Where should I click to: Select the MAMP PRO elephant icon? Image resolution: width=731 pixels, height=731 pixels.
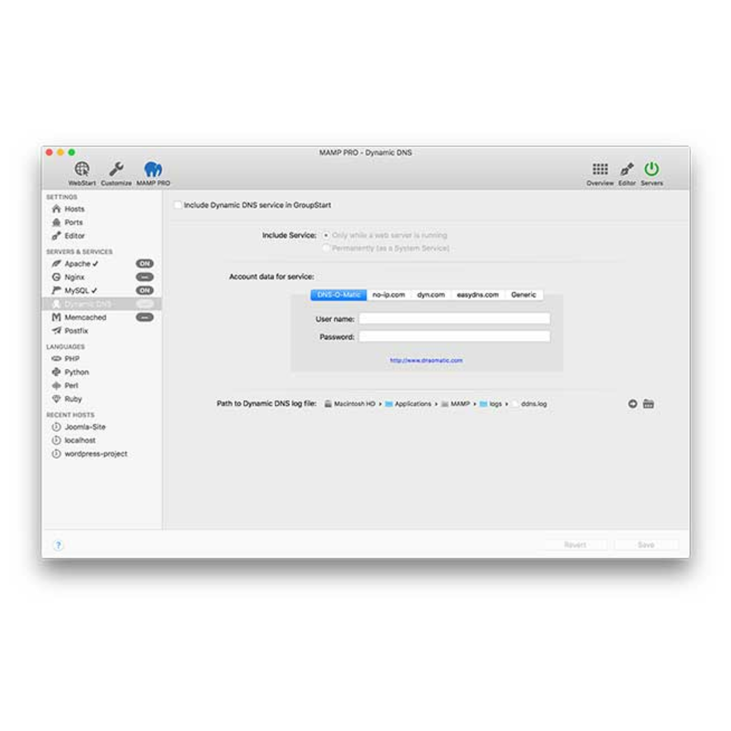153,173
